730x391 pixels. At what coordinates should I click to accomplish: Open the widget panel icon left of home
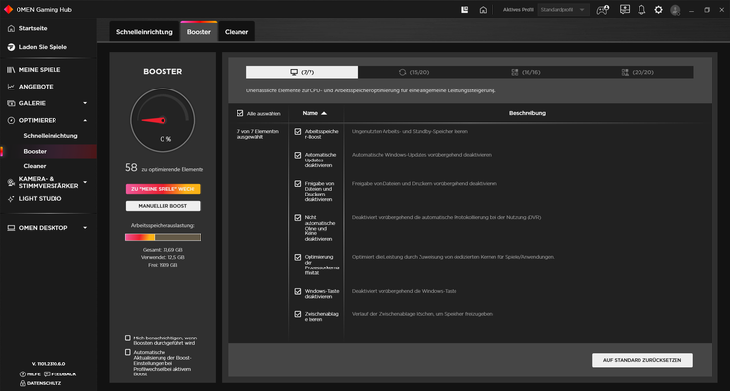464,10
